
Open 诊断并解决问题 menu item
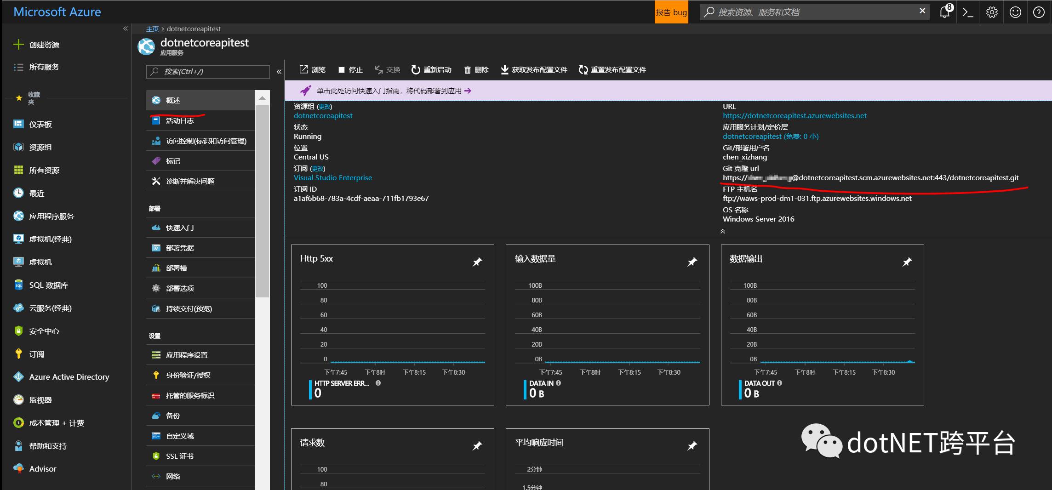pos(200,181)
